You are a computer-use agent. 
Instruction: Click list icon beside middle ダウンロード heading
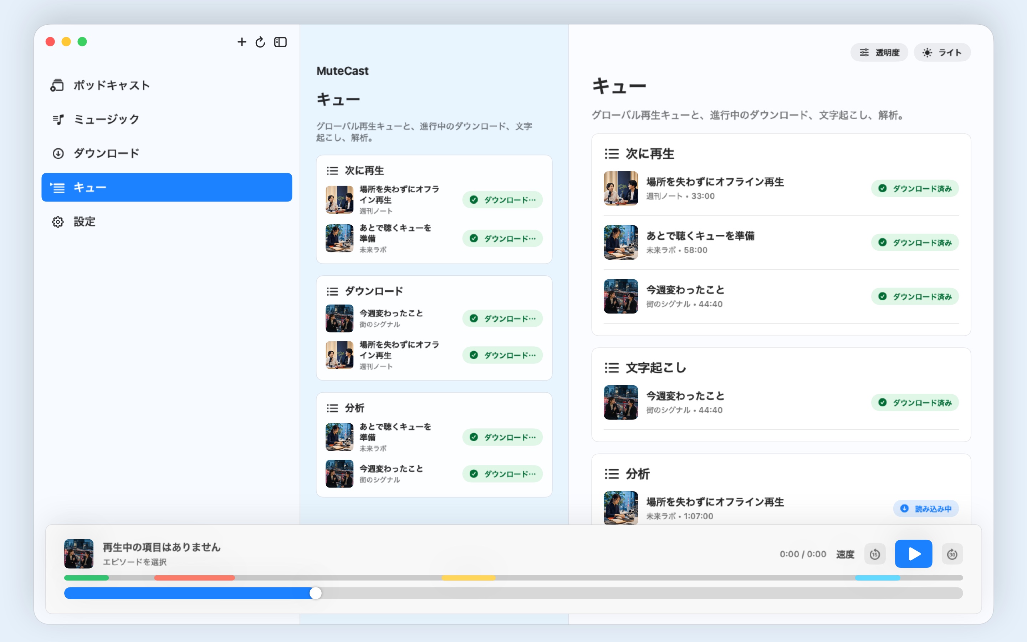click(332, 291)
